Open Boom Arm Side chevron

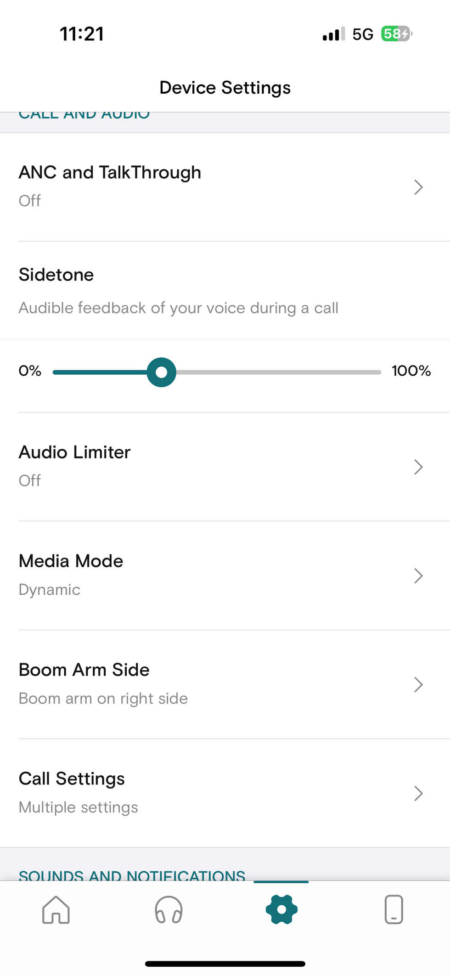pos(418,684)
